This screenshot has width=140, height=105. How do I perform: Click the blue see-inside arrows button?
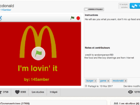tap(135, 6)
